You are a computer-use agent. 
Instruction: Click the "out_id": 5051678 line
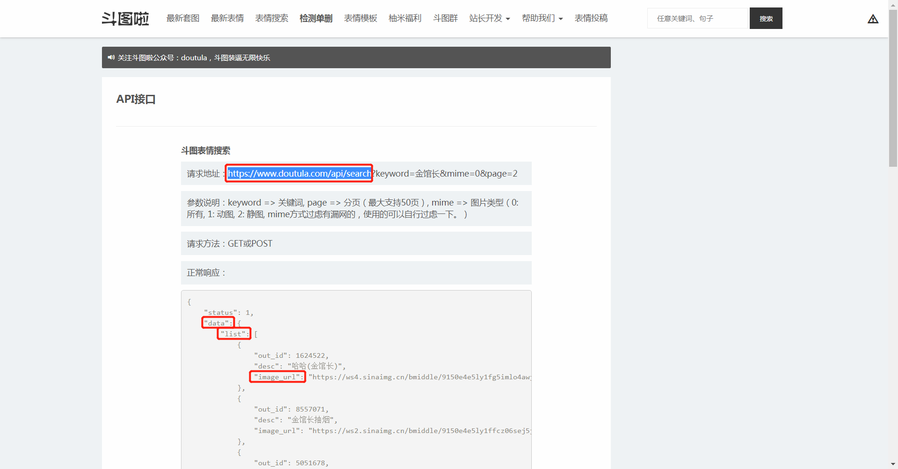point(291,463)
